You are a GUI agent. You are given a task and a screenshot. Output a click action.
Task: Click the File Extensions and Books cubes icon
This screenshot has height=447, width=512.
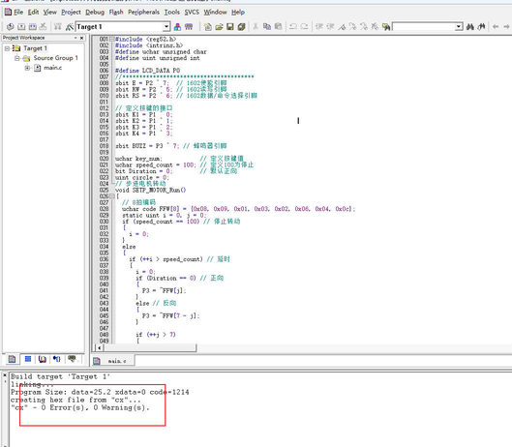coord(177,27)
